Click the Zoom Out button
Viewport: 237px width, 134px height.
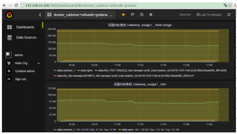(x=185, y=15)
